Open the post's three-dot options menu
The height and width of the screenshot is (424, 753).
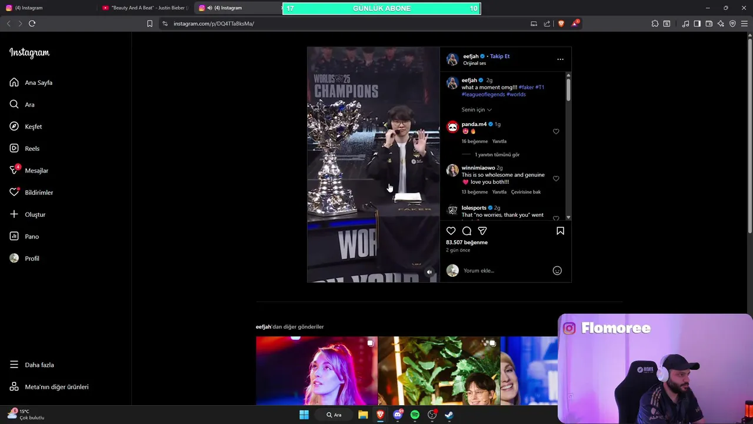pos(560,59)
